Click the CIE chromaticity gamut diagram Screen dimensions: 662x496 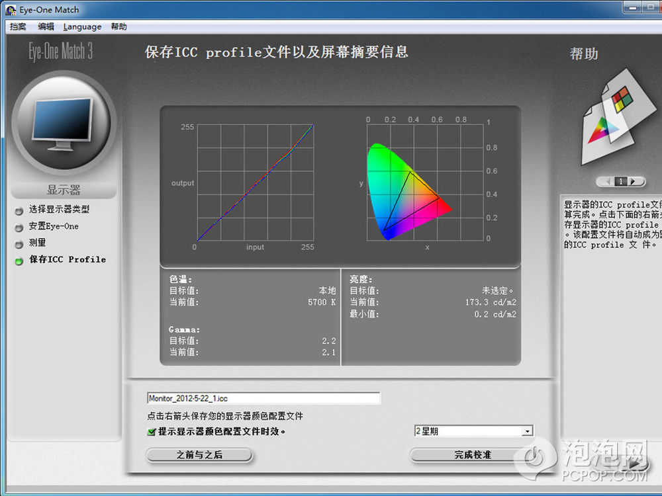[x=425, y=183]
